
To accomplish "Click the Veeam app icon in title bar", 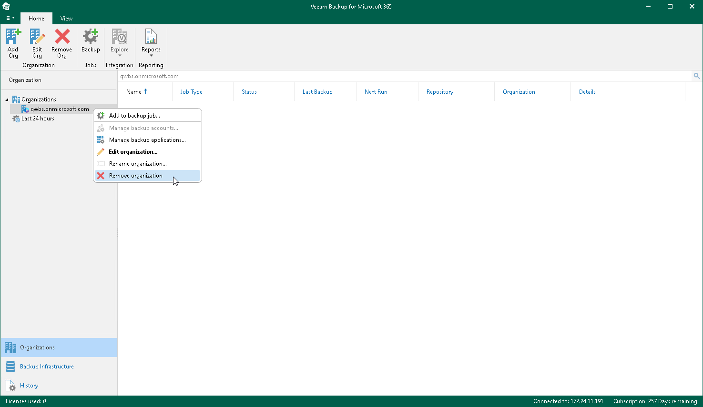I will [6, 7].
